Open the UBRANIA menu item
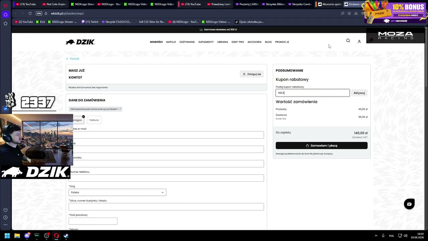 (x=222, y=42)
